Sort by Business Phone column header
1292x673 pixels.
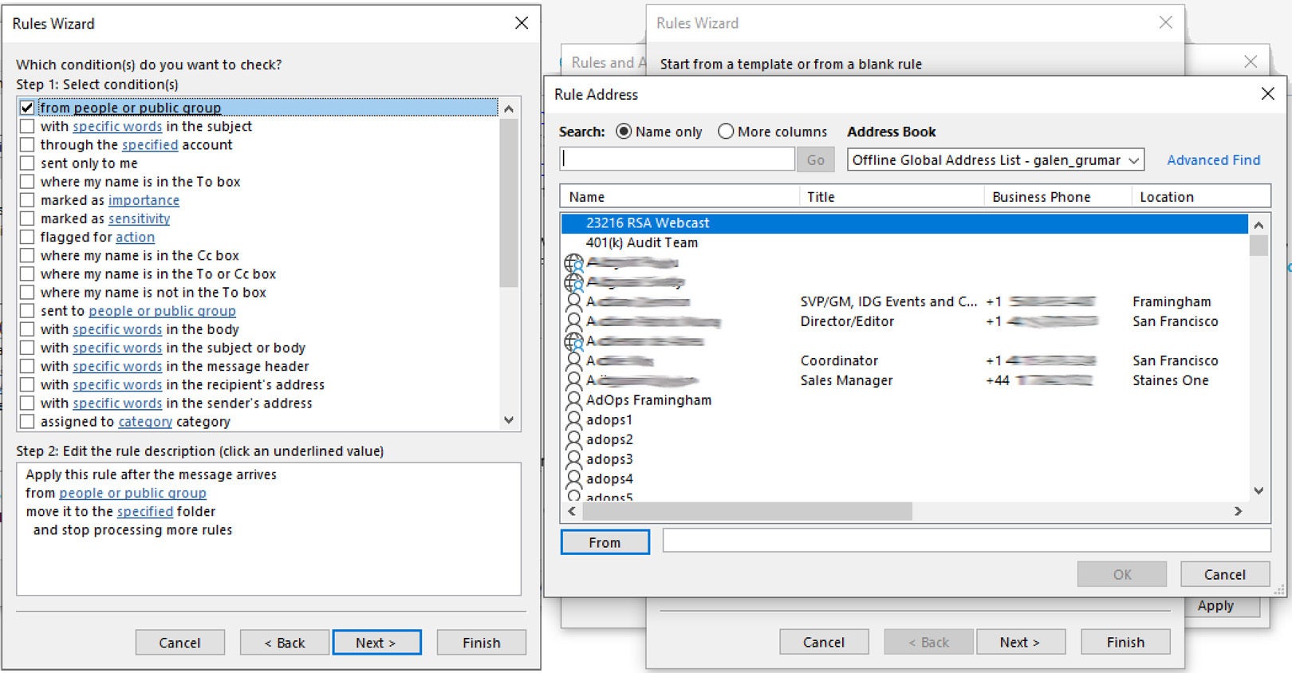click(x=1058, y=197)
